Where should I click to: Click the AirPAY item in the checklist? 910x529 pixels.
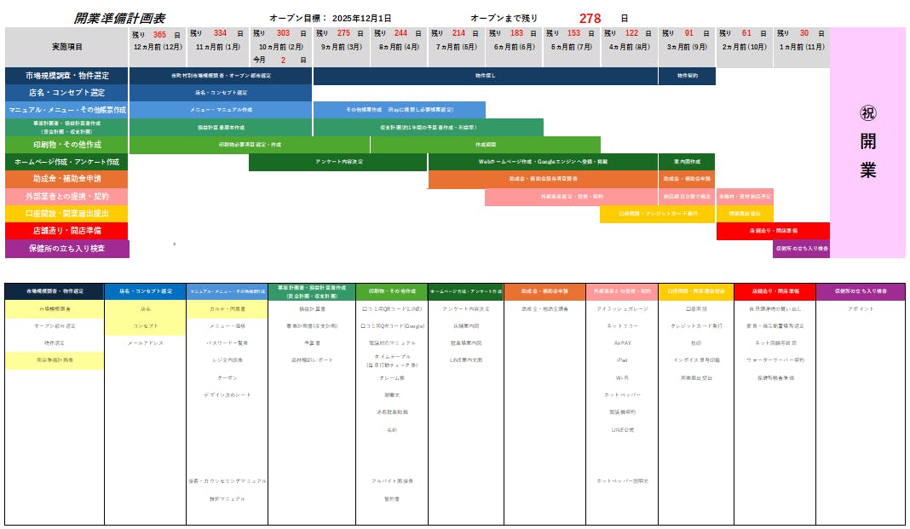[622, 343]
